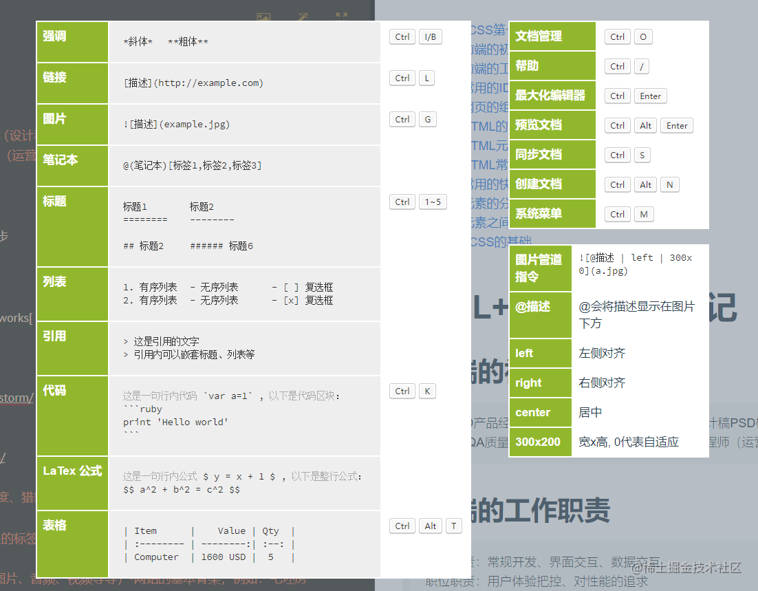The image size is (758, 591).
Task: Click the print 'Hello world' code line
Action: click(x=175, y=422)
